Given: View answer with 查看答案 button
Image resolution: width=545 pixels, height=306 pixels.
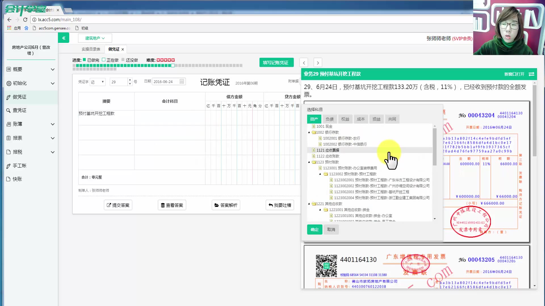Looking at the screenshot, I should click(x=172, y=205).
